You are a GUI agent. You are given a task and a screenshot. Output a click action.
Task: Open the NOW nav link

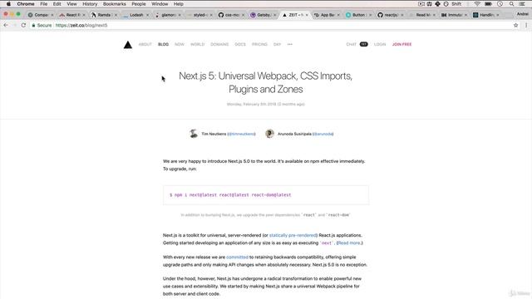pos(180,44)
